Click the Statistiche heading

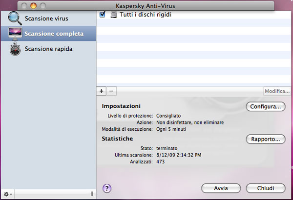(117, 139)
